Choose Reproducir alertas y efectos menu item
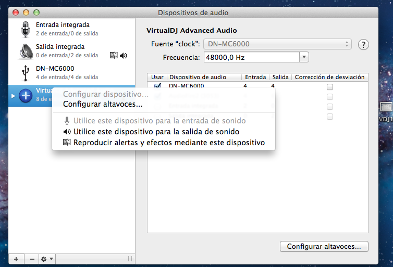 [x=169, y=143]
